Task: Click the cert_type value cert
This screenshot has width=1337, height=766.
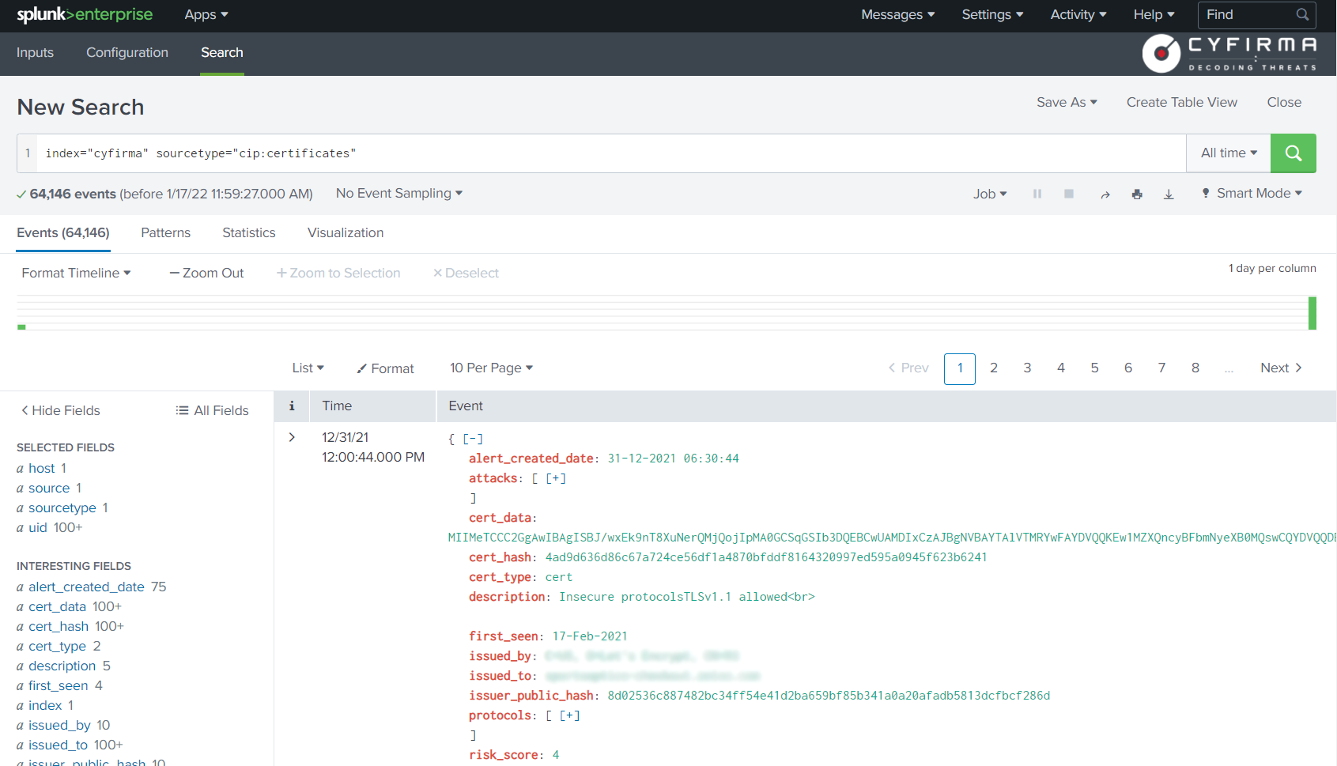Action: click(559, 577)
